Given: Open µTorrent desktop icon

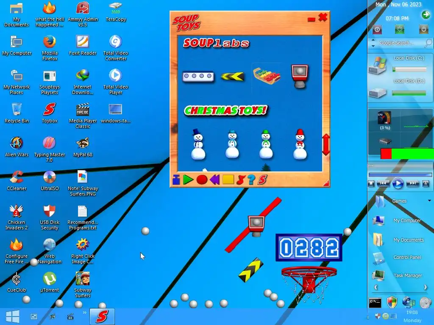Looking at the screenshot, I should (50, 282).
